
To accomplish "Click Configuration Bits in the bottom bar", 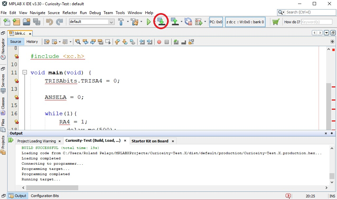I will [45, 196].
